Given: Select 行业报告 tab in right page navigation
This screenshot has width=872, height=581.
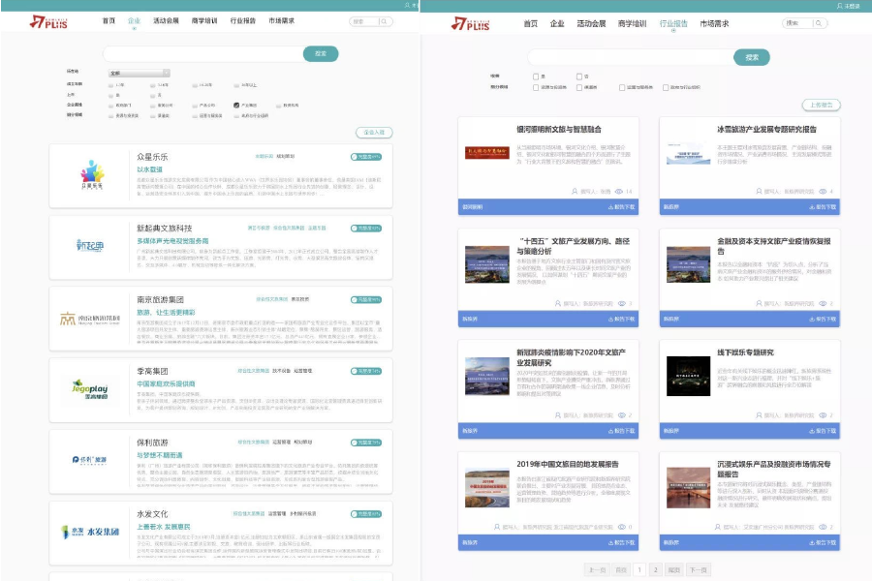Looking at the screenshot, I should click(x=673, y=23).
